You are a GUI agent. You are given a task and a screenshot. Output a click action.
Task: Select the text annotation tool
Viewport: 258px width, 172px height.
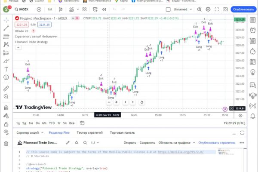pos(6,69)
